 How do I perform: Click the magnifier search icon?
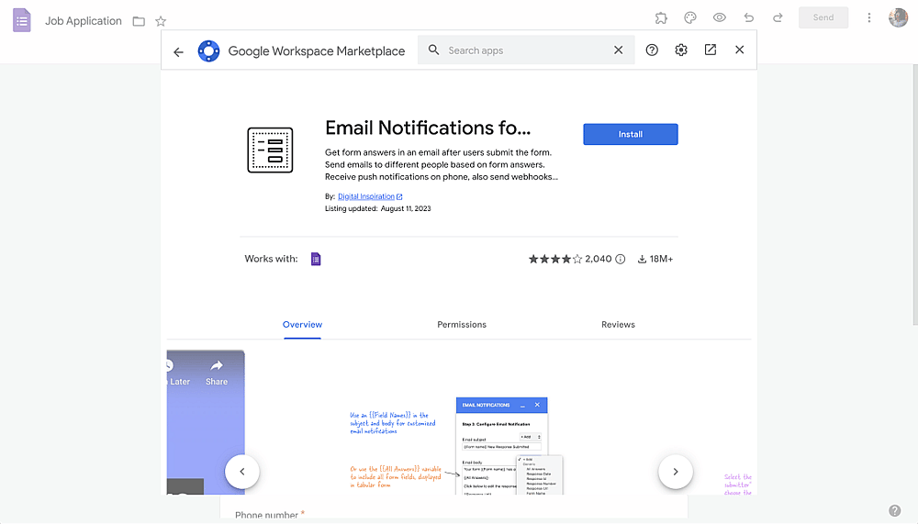[x=433, y=50]
